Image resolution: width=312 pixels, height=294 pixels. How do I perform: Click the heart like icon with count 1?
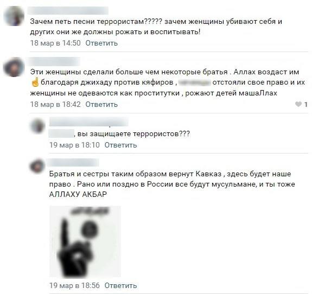[x=298, y=104]
